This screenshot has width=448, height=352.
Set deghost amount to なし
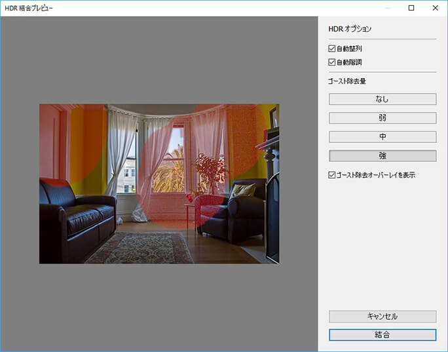[x=383, y=99]
